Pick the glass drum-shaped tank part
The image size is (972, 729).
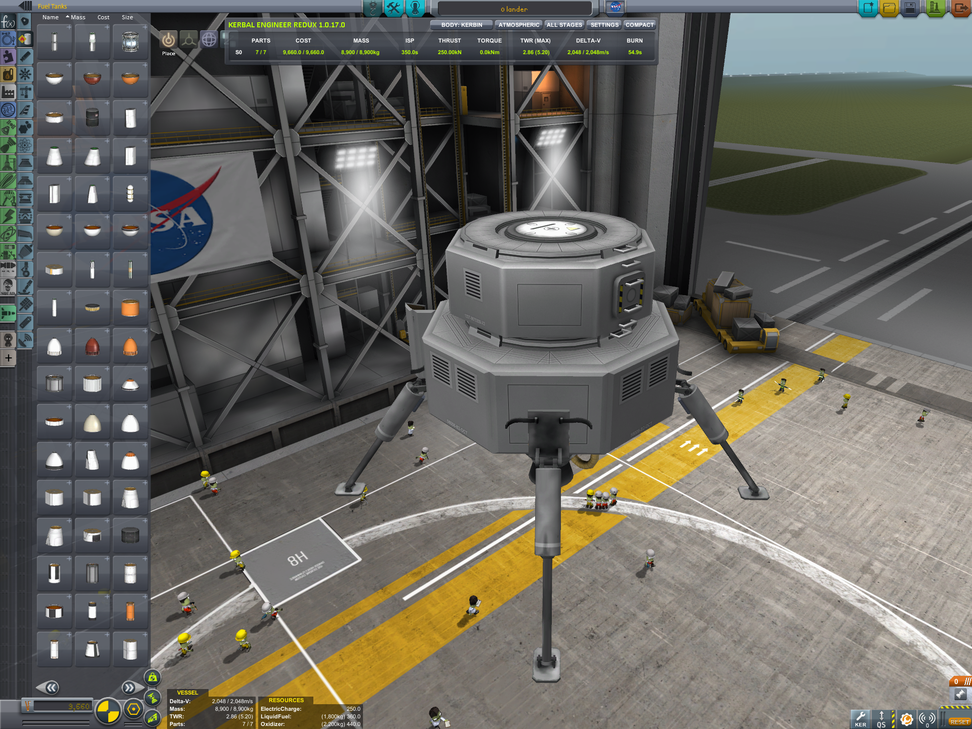coord(130,42)
